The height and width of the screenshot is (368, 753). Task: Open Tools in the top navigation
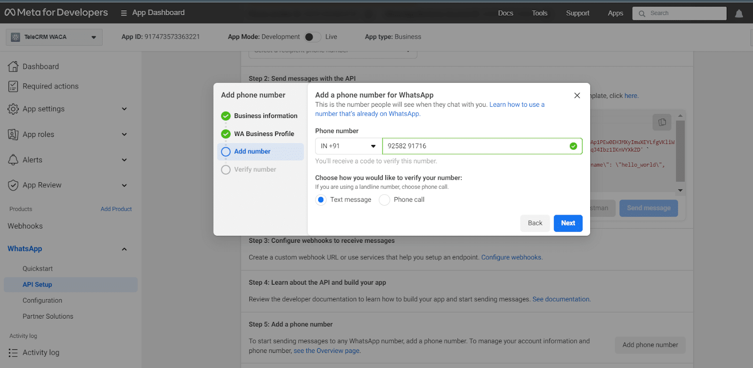540,13
